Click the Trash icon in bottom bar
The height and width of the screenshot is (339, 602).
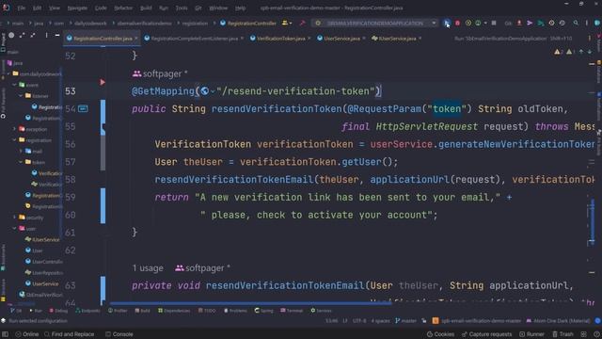(x=563, y=334)
